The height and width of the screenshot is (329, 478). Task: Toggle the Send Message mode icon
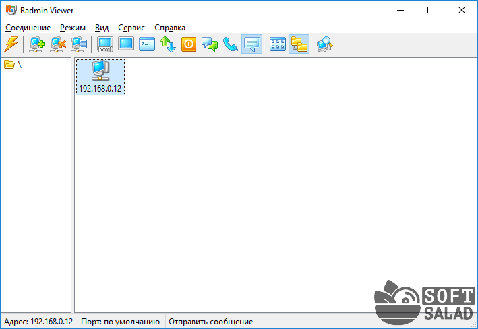(251, 44)
